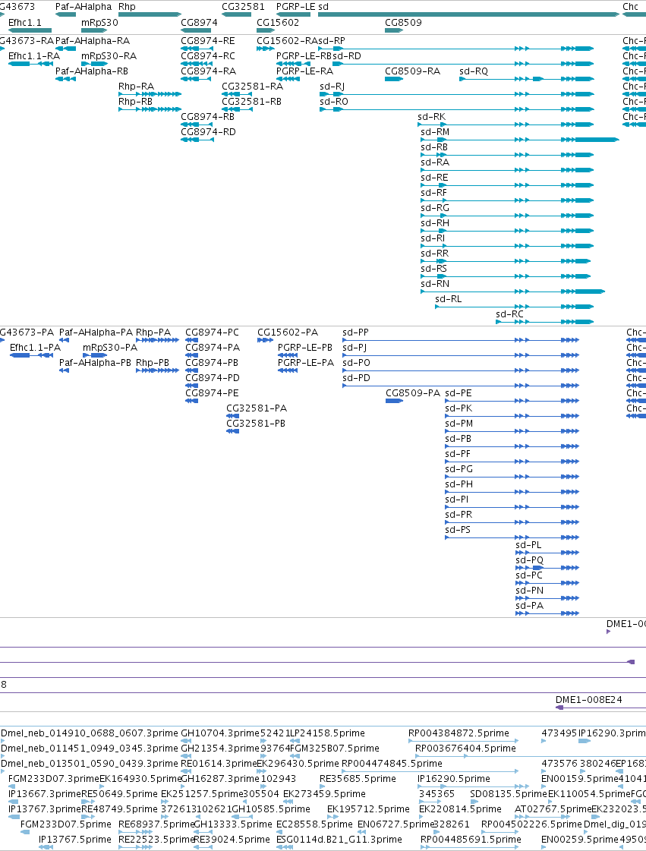Click protein label Rhp-PA
The height and width of the screenshot is (851, 646).
[153, 333]
